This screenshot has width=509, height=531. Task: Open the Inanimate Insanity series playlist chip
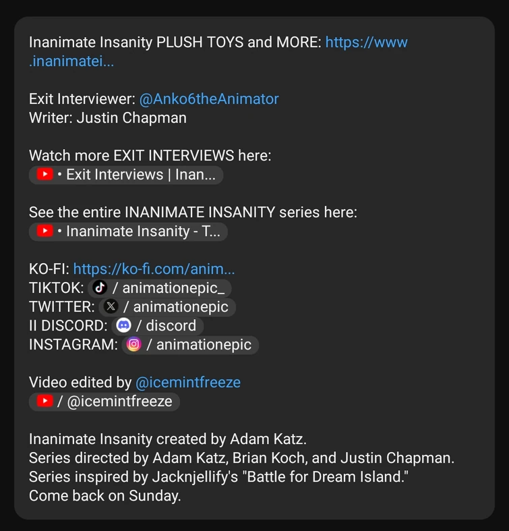(143, 231)
